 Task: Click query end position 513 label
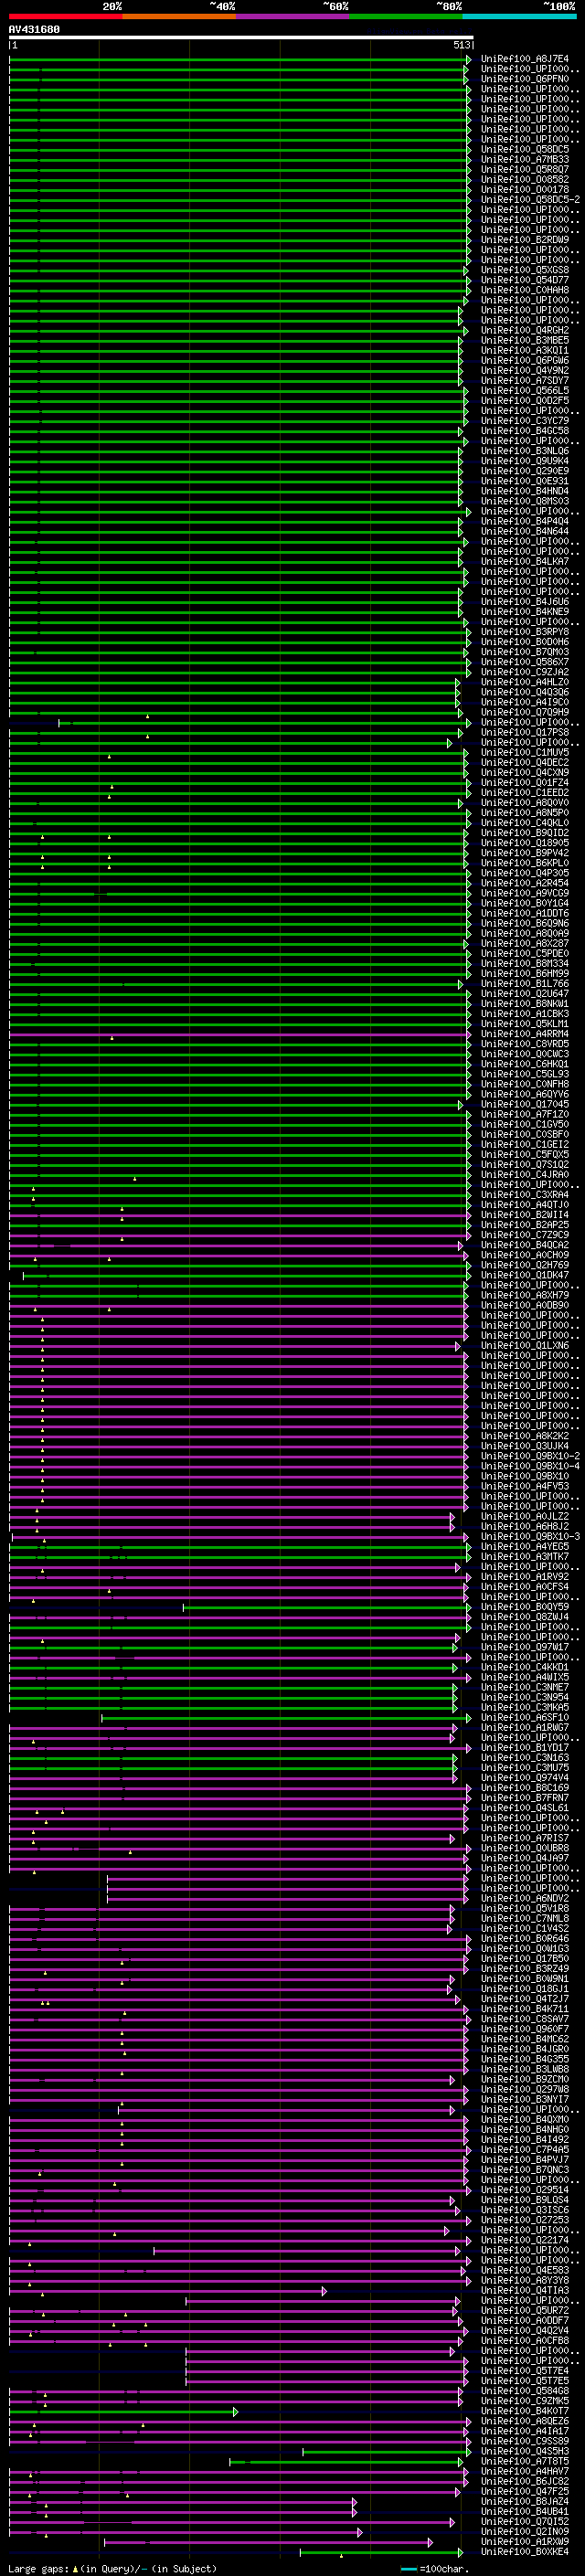[462, 45]
